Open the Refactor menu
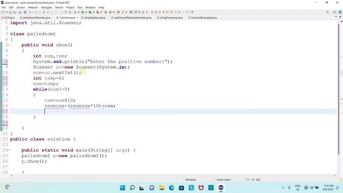 click(x=33, y=8)
